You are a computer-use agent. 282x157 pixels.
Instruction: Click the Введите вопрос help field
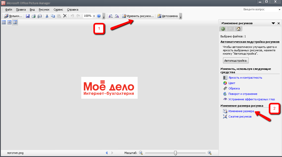tap(260, 9)
